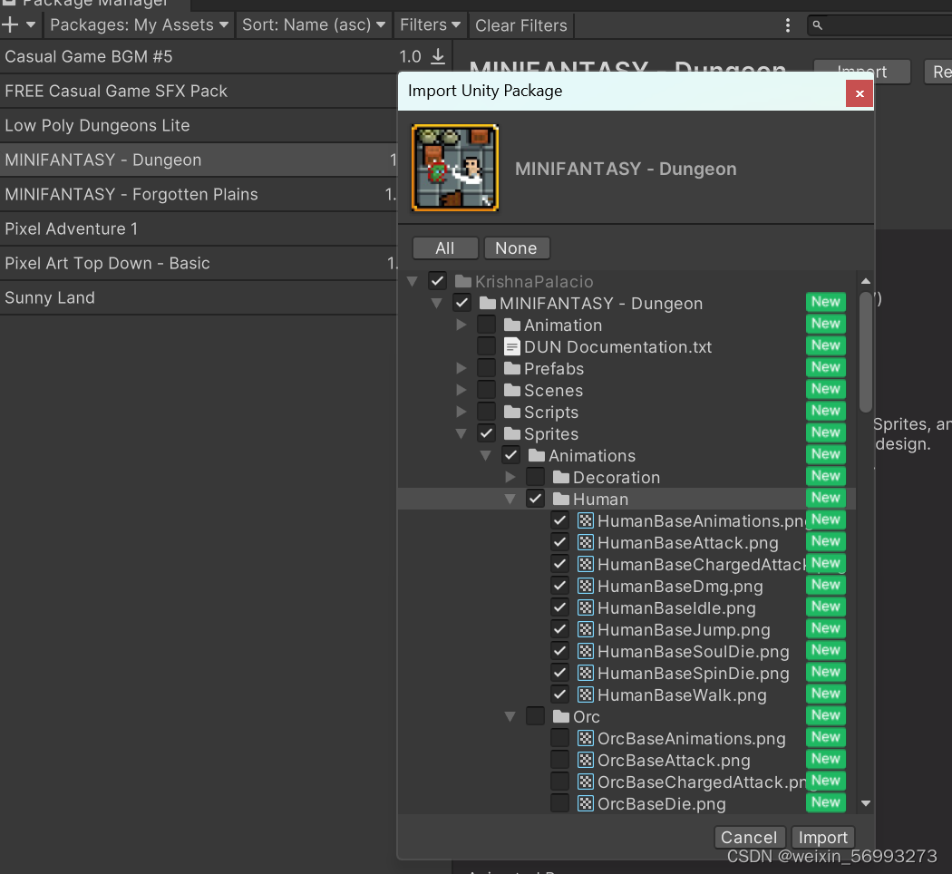
Task: Click the Human folder icon
Action: coord(561,499)
